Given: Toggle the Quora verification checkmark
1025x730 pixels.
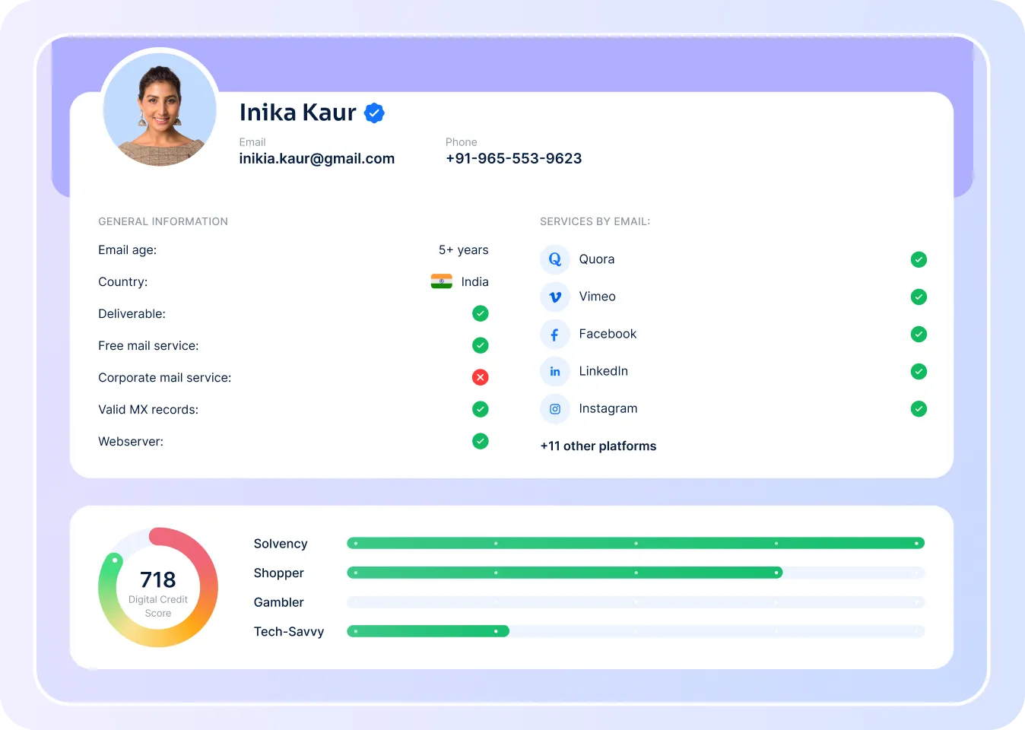Looking at the screenshot, I should tap(919, 259).
